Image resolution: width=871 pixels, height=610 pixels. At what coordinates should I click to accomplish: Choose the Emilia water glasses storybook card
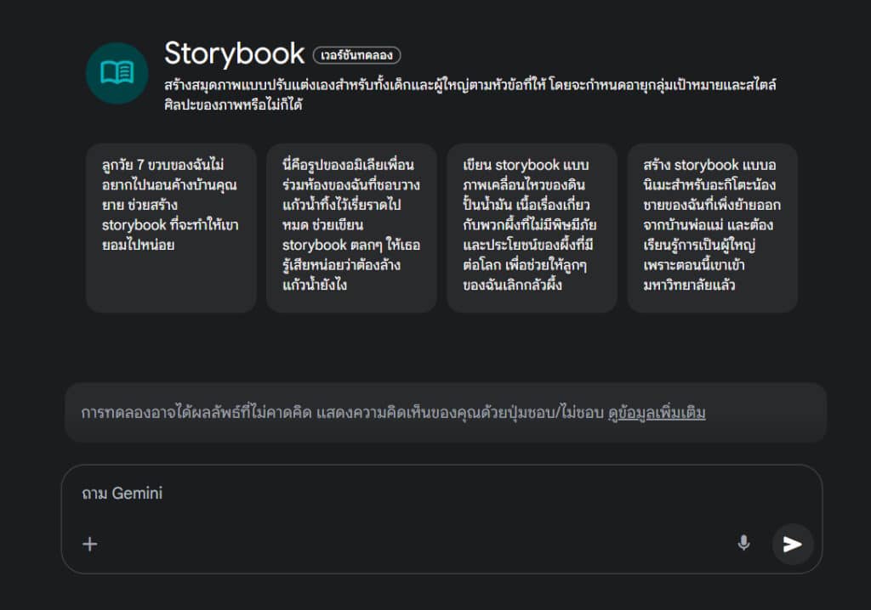(350, 228)
